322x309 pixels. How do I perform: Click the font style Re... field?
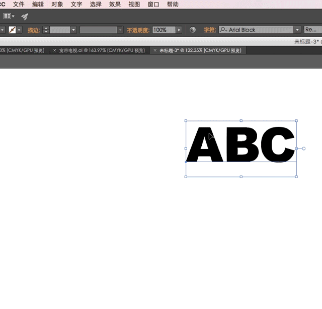(313, 30)
